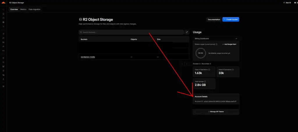The width and height of the screenshot is (298, 132).
Task: Show info for Total storage
Action: click(205, 81)
